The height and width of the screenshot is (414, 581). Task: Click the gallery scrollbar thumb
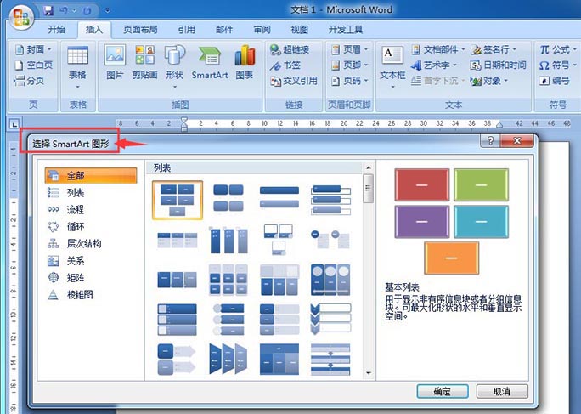click(x=369, y=189)
